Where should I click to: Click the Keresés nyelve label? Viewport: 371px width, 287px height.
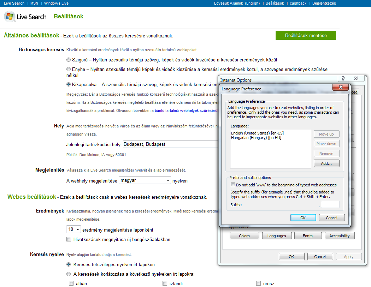coord(47,255)
